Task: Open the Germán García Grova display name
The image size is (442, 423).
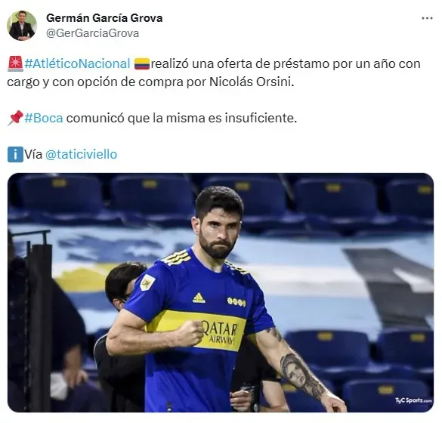Action: point(104,18)
